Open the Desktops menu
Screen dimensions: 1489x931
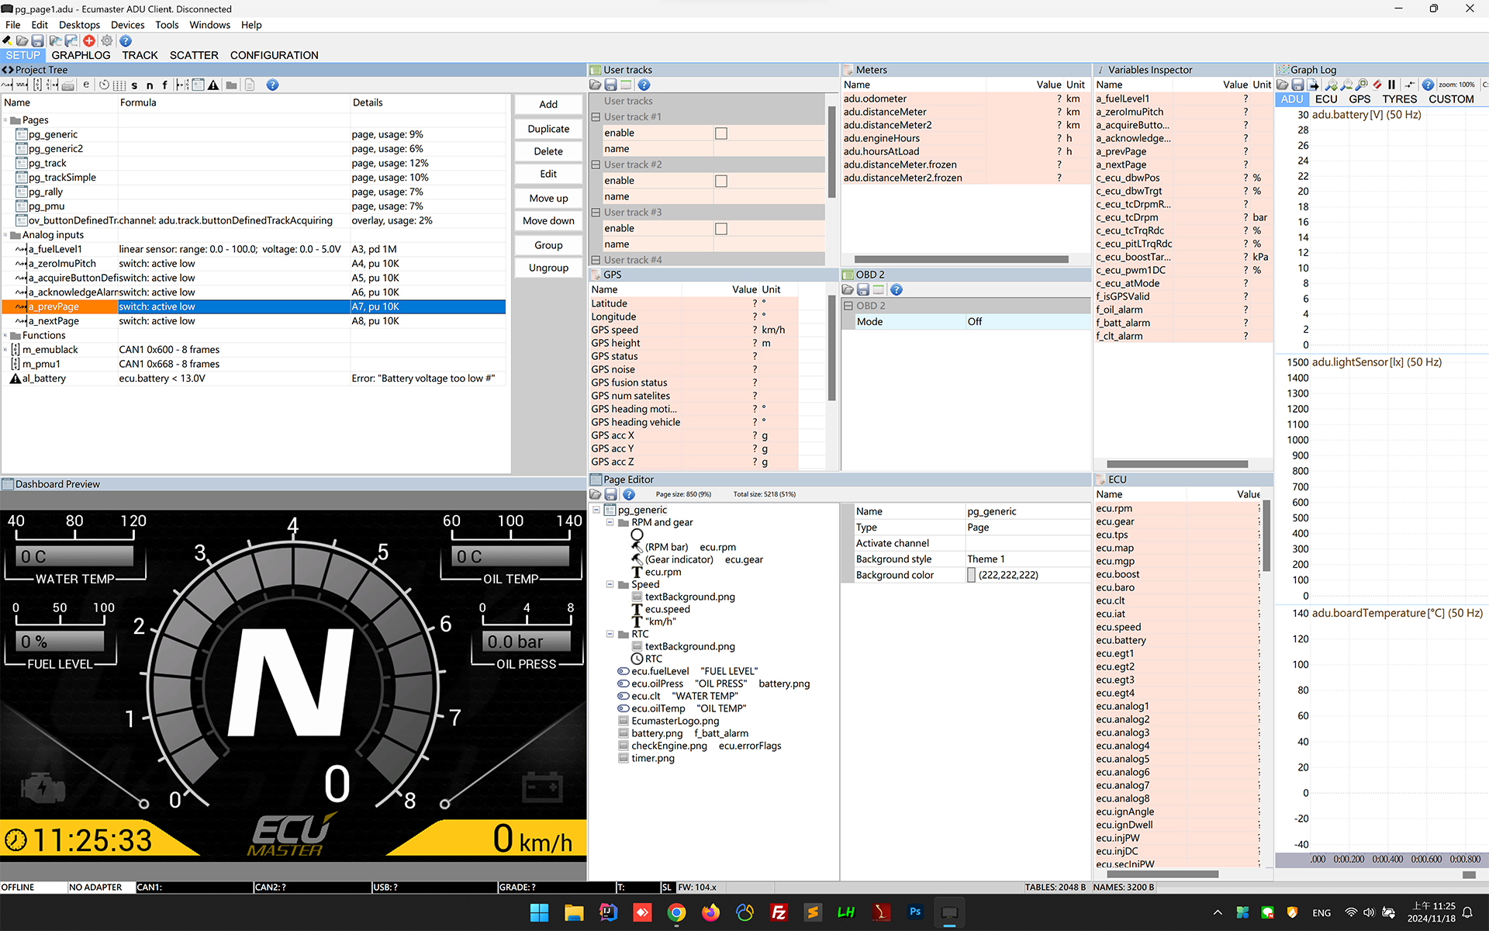[x=79, y=25]
